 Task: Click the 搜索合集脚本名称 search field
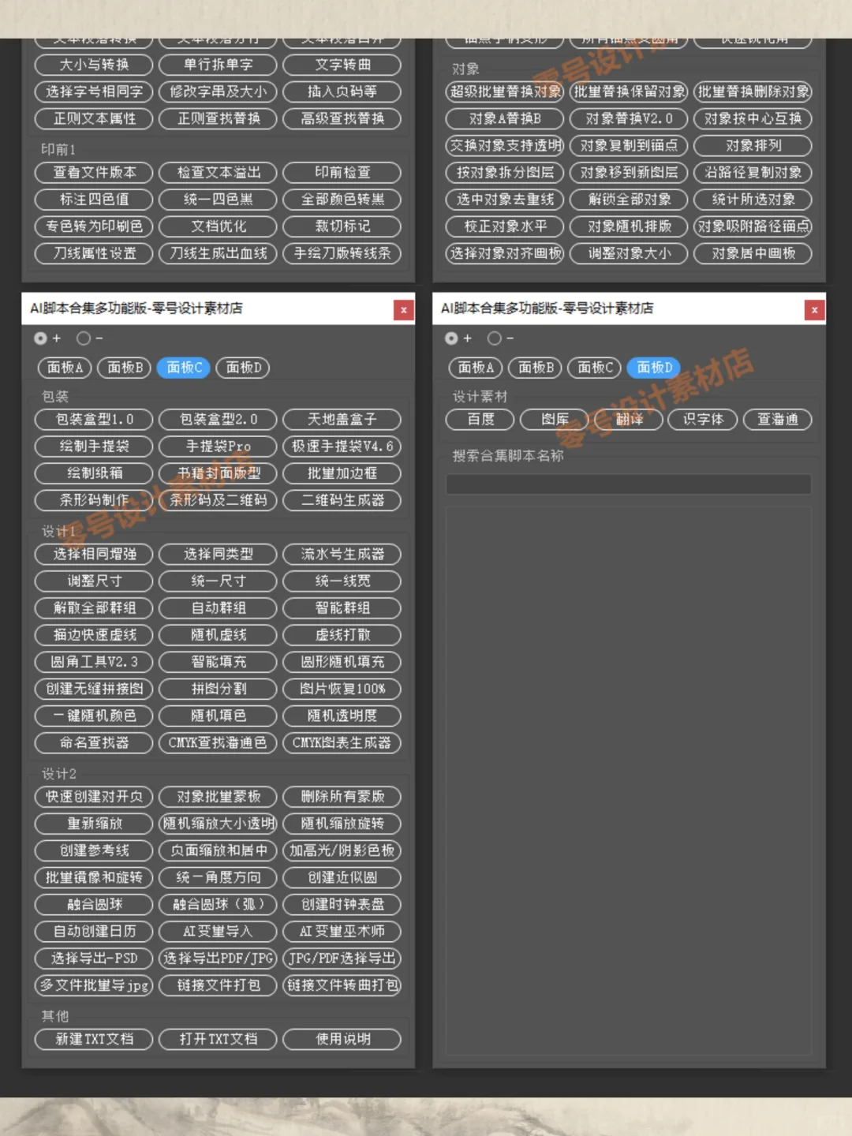(629, 484)
